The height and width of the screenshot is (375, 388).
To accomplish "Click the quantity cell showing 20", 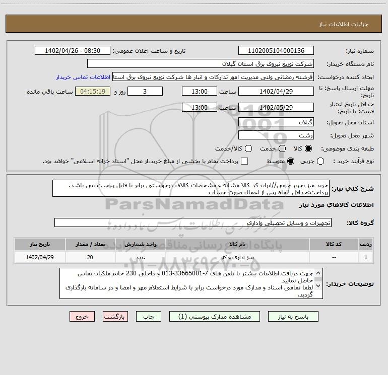I will (90, 257).
